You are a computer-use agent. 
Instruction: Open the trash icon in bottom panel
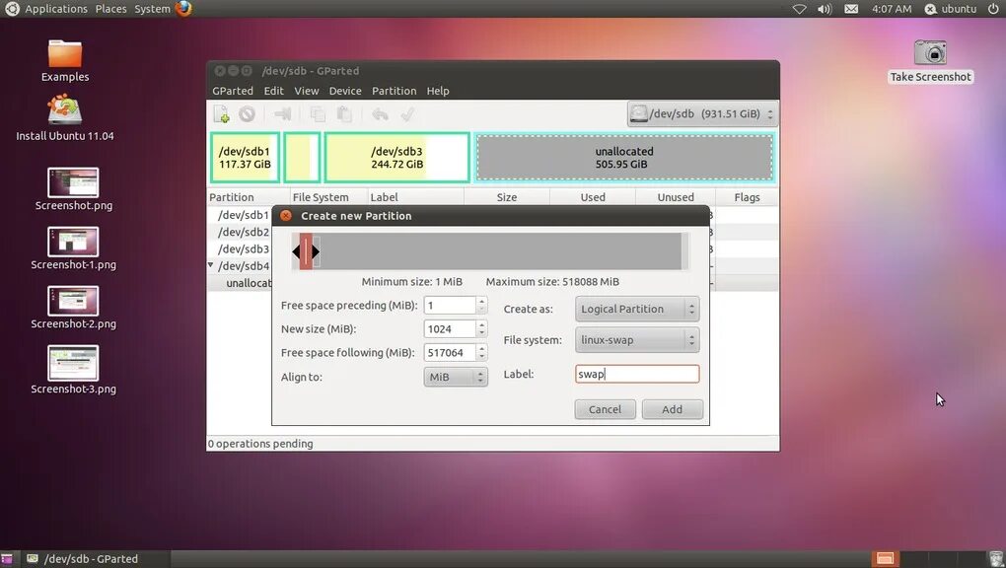[995, 559]
